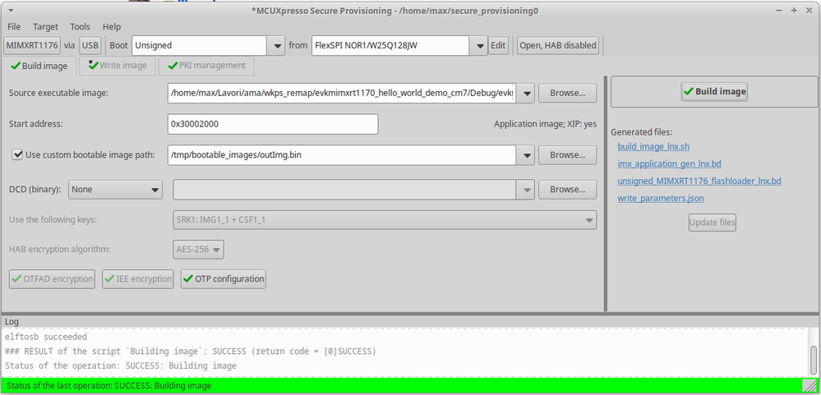Open the Target menu
The height and width of the screenshot is (395, 821).
(x=45, y=26)
